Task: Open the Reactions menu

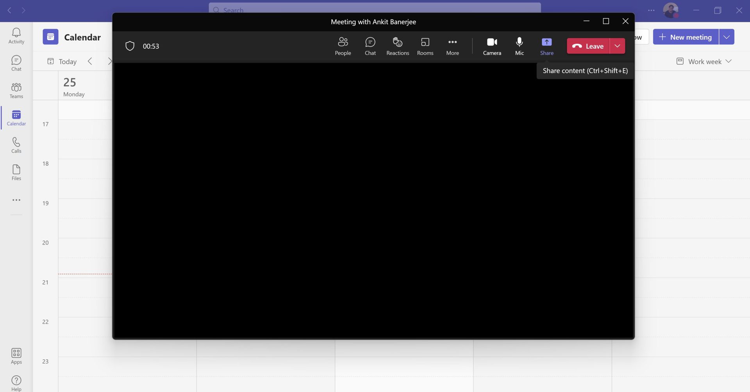Action: (x=397, y=46)
